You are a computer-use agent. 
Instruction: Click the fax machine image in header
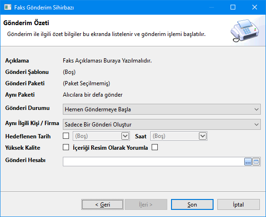245,31
